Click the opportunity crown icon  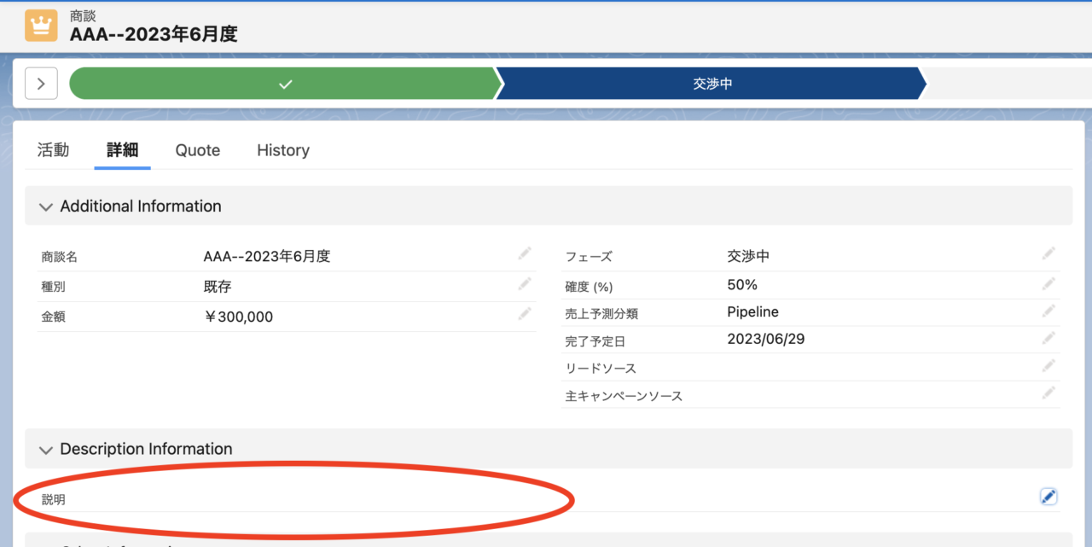(x=41, y=25)
